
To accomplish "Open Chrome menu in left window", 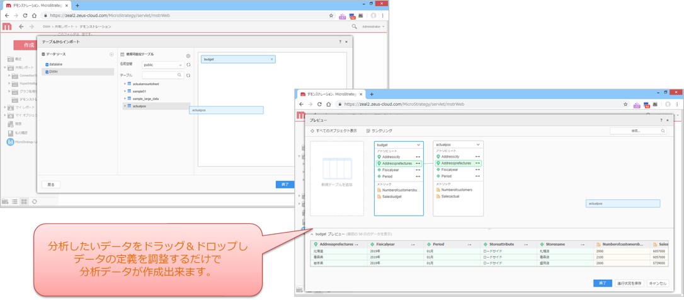I will point(382,15).
